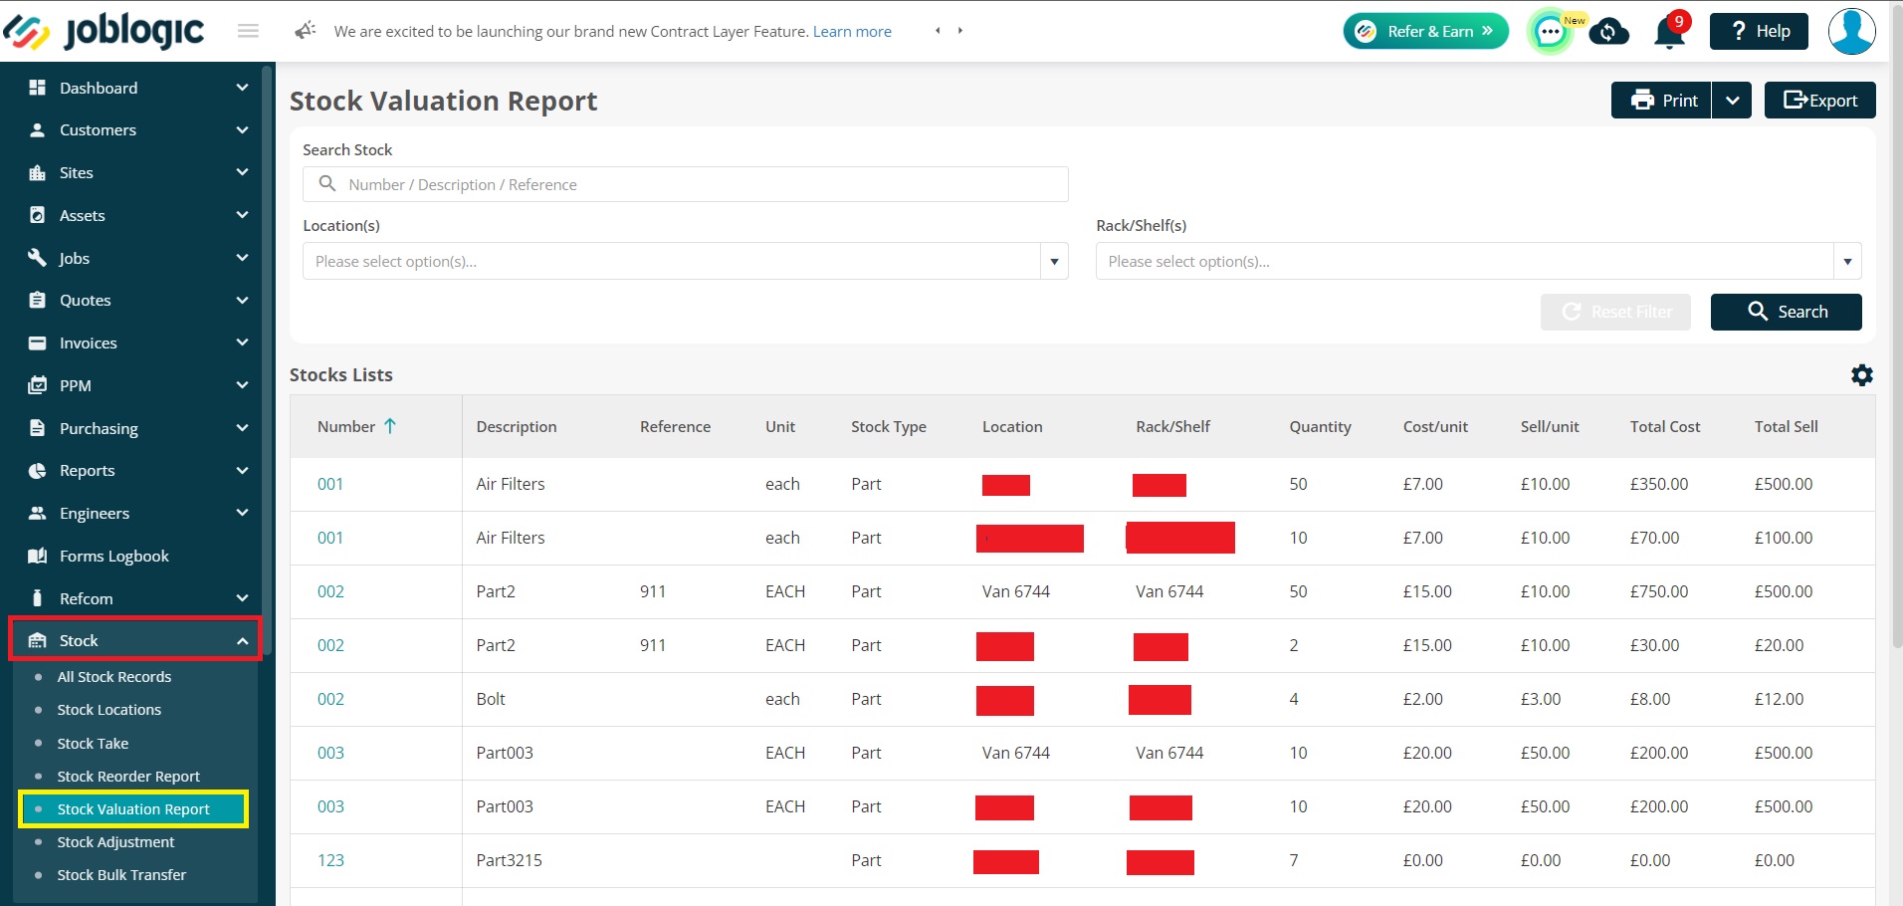
Task: Sort by the Location column header
Action: click(x=1012, y=426)
